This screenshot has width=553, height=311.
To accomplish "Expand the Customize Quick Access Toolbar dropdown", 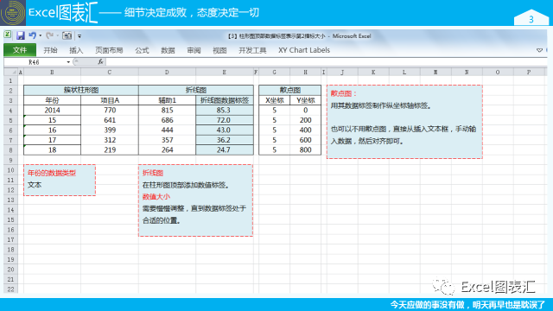I will tap(79, 36).
